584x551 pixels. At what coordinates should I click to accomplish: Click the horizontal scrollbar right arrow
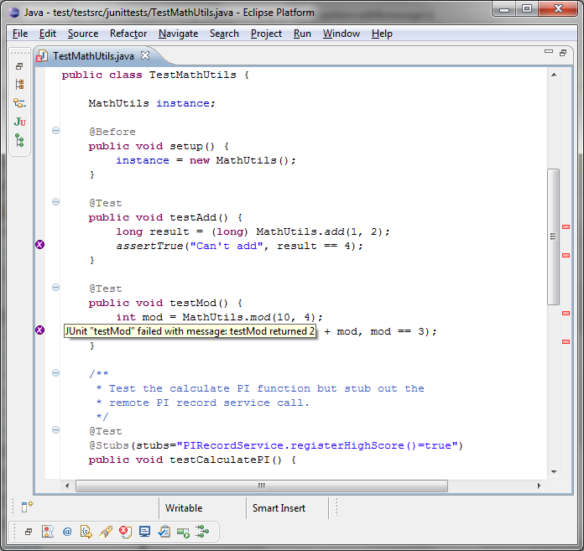point(539,486)
